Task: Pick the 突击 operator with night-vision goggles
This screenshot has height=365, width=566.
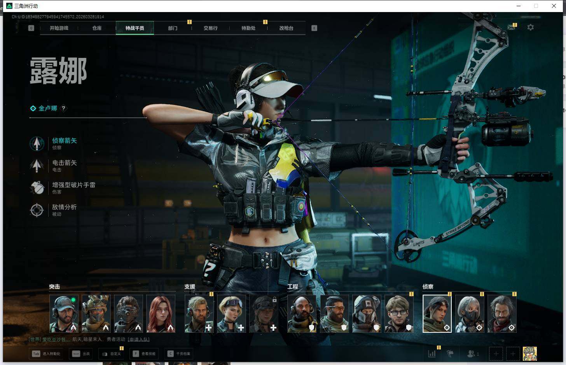Action: pos(128,313)
